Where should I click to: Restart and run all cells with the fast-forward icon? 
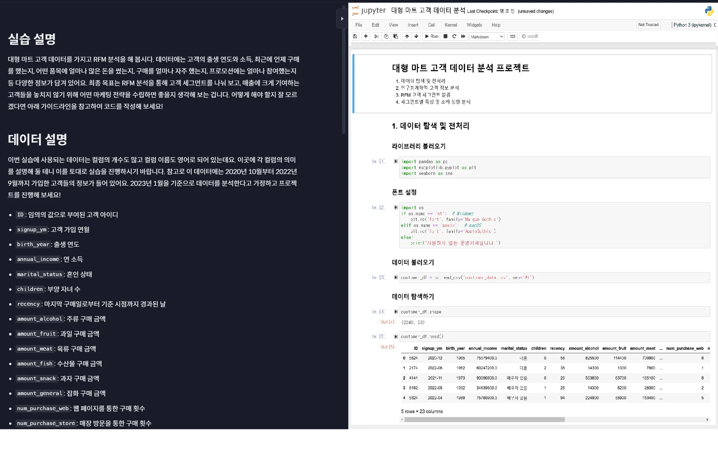click(x=463, y=36)
